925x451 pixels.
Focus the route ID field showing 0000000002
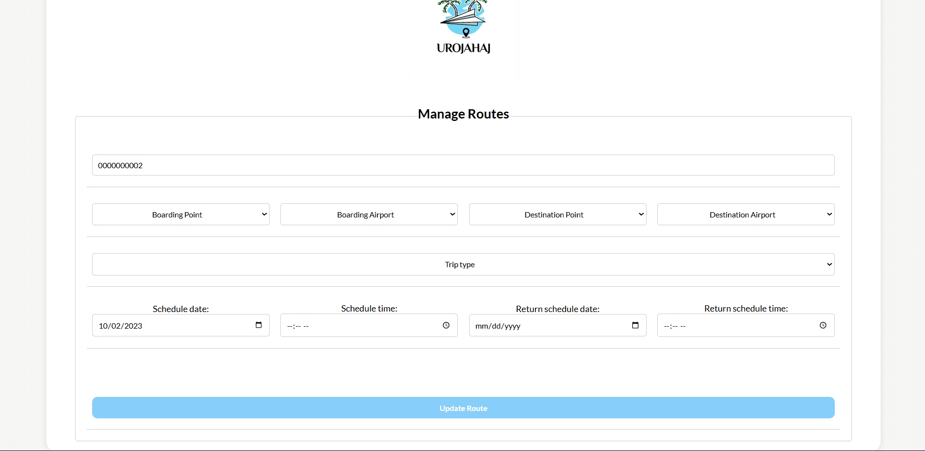463,165
